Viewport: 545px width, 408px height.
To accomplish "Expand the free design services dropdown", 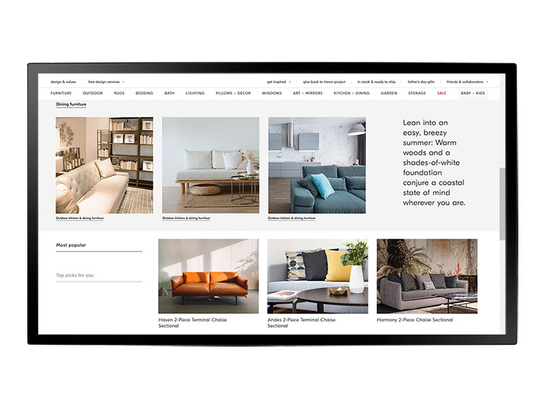I will tap(106, 82).
